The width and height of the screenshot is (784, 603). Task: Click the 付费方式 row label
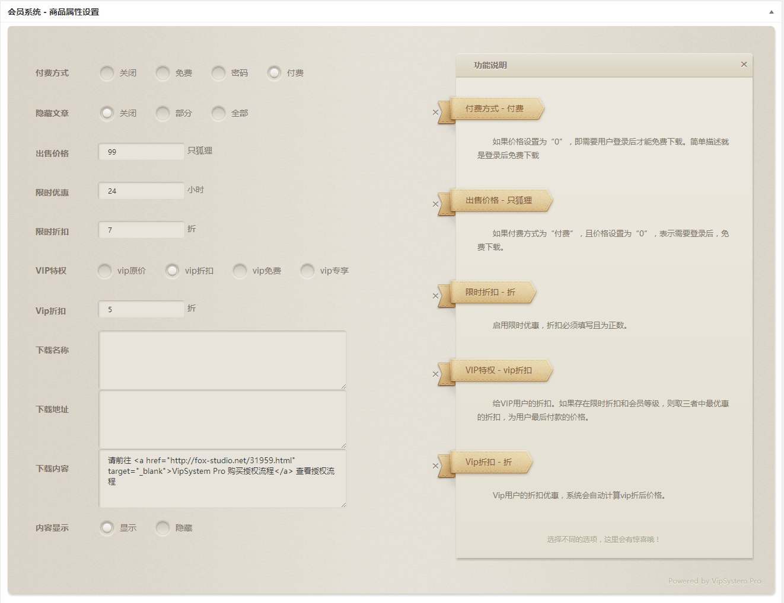click(52, 73)
